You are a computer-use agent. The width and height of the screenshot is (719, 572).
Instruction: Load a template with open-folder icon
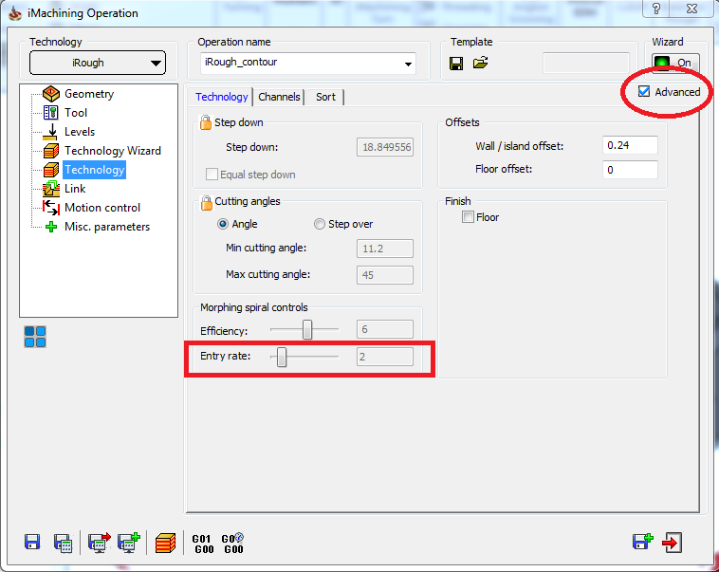[x=480, y=63]
